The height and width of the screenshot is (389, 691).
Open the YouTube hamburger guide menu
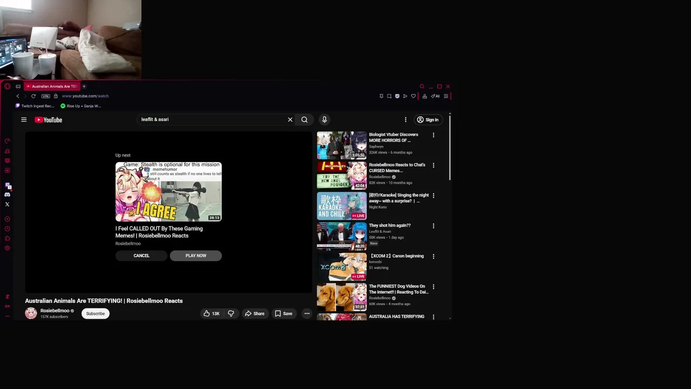[24, 120]
